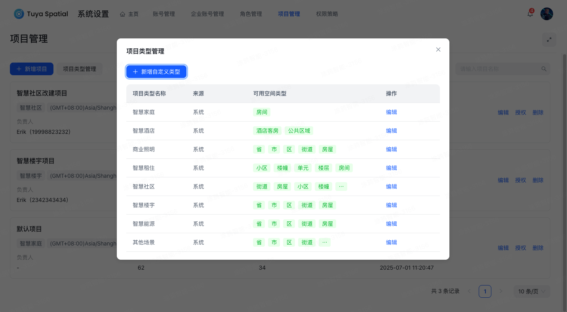Click the 智慧楼宇项目 card title
The height and width of the screenshot is (312, 567).
click(x=36, y=161)
